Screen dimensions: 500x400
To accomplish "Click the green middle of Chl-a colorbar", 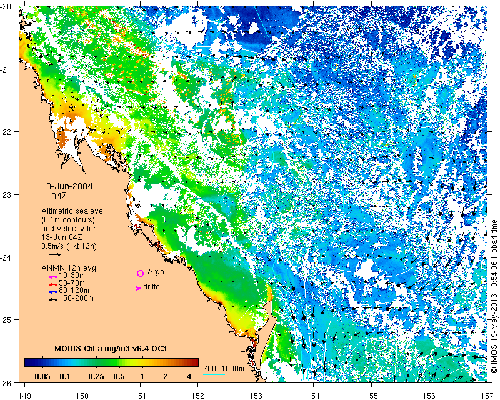I will pyautogui.click(x=112, y=362).
